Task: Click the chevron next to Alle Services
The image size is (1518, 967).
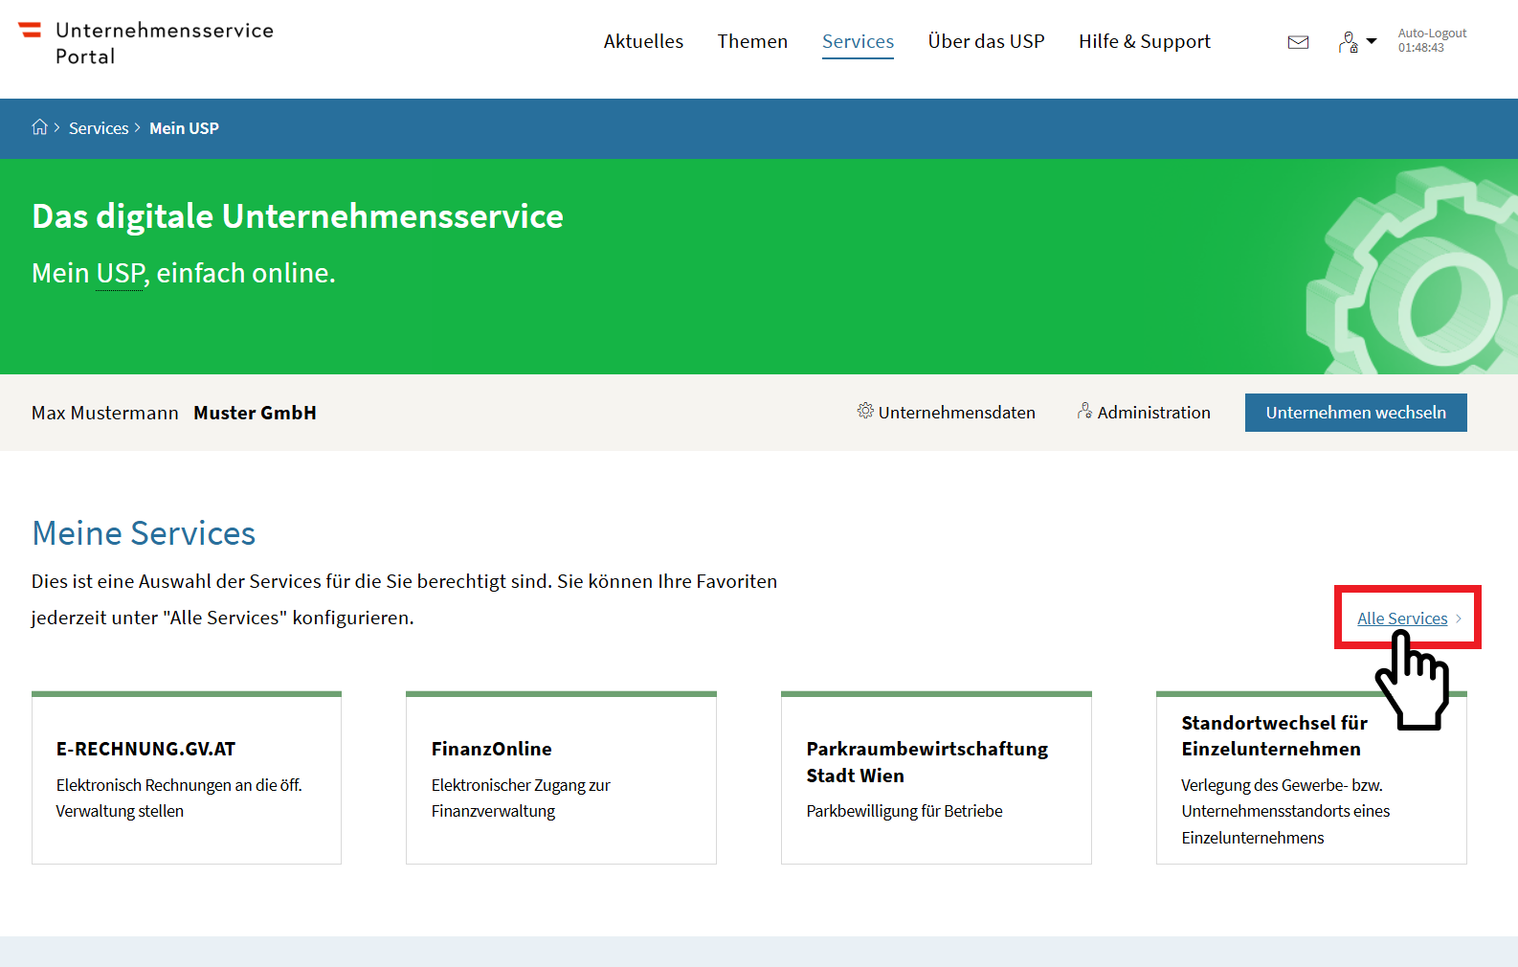Action: (1459, 618)
